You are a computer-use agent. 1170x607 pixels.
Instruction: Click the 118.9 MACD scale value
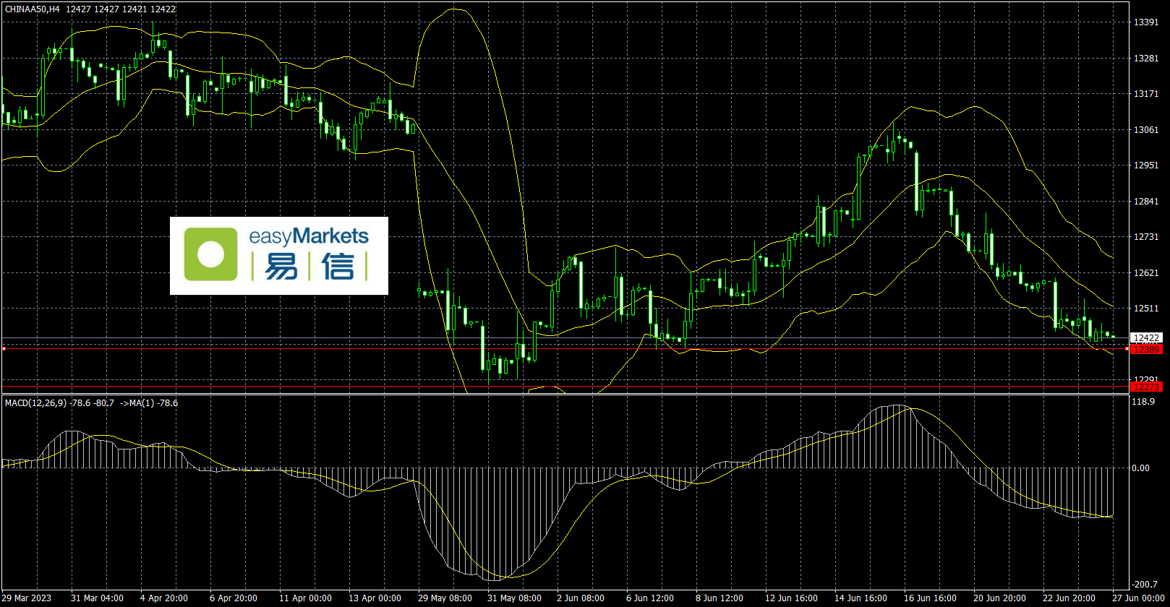coord(1143,401)
